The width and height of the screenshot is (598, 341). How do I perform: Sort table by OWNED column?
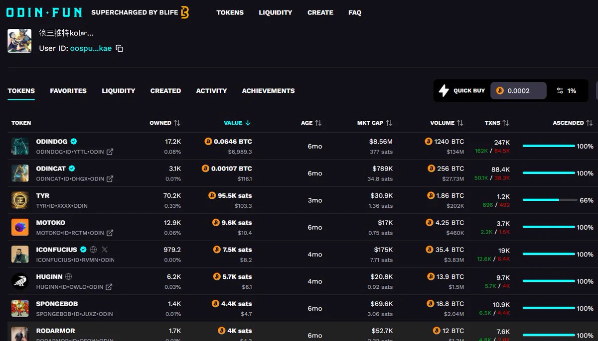[164, 123]
